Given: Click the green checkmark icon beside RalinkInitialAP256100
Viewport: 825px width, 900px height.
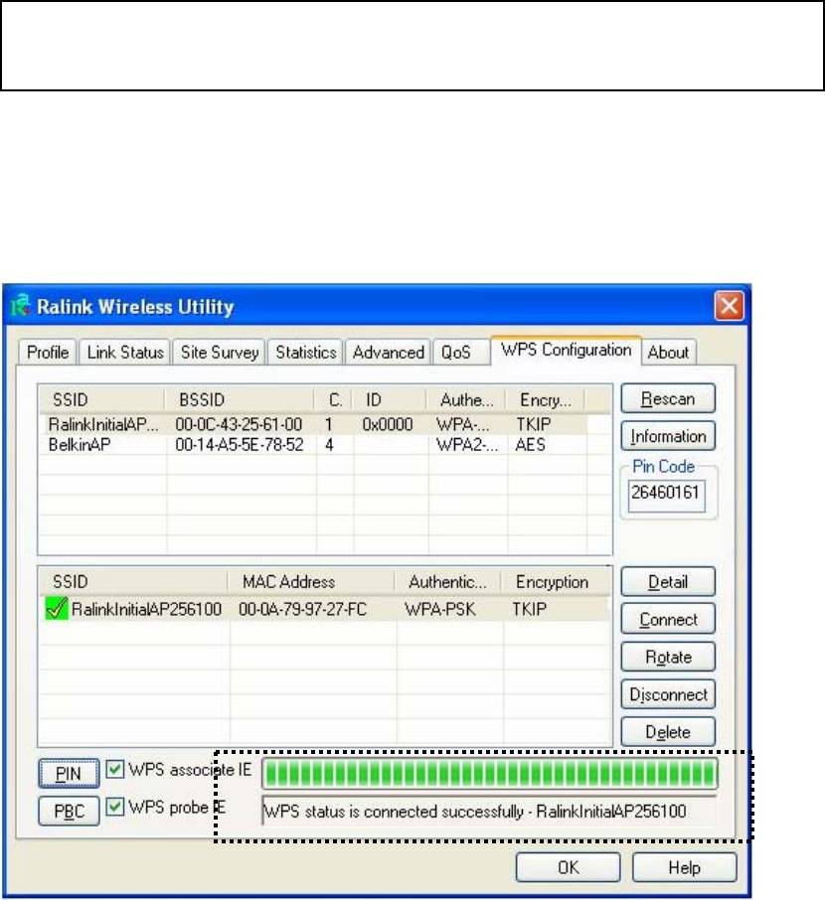Looking at the screenshot, I should 56,608.
